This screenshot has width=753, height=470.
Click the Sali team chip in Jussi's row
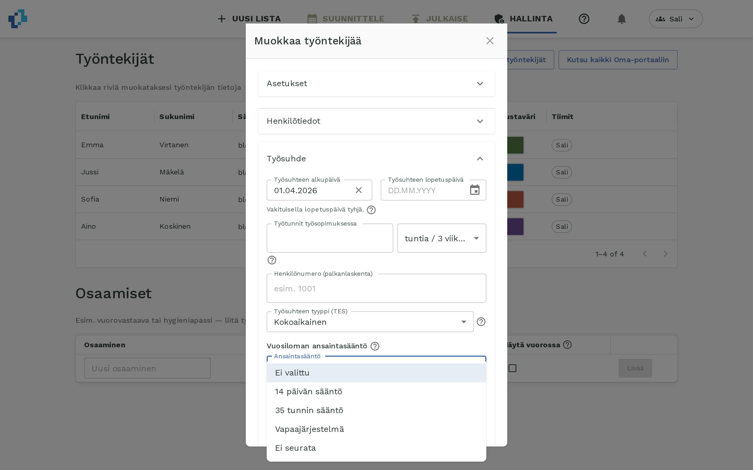click(x=562, y=172)
